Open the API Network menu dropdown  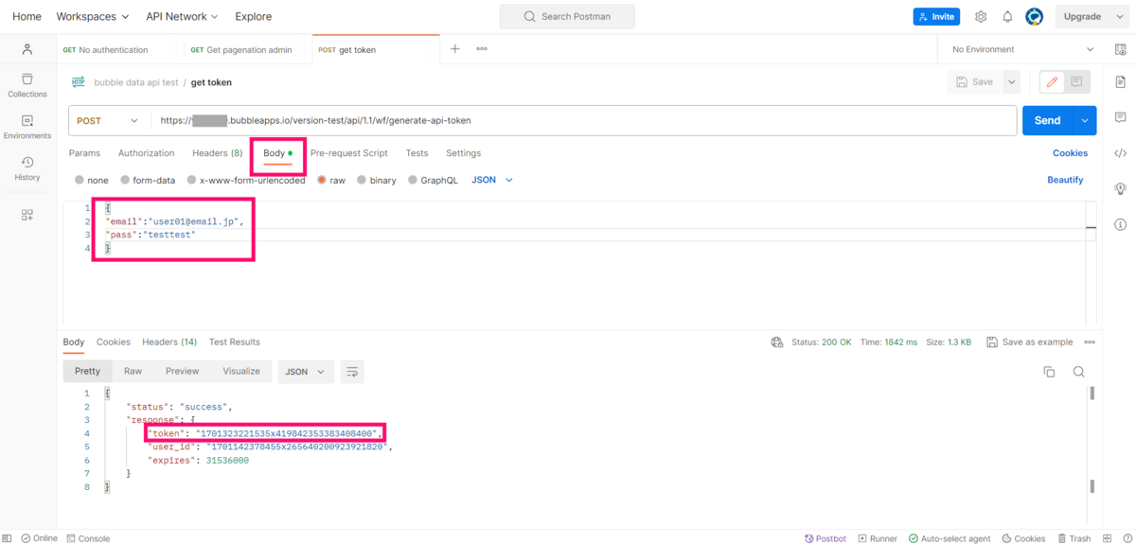(x=182, y=17)
